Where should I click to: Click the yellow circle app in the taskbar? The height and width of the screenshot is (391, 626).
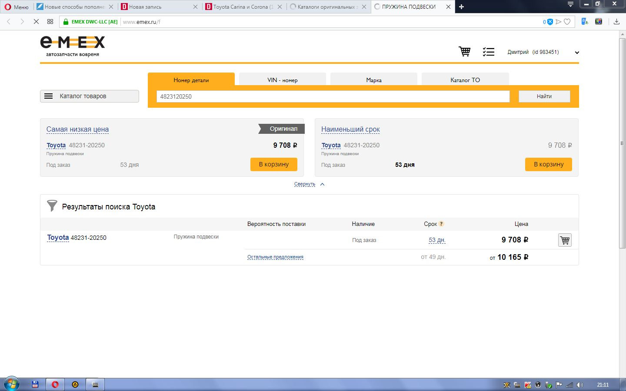click(75, 384)
